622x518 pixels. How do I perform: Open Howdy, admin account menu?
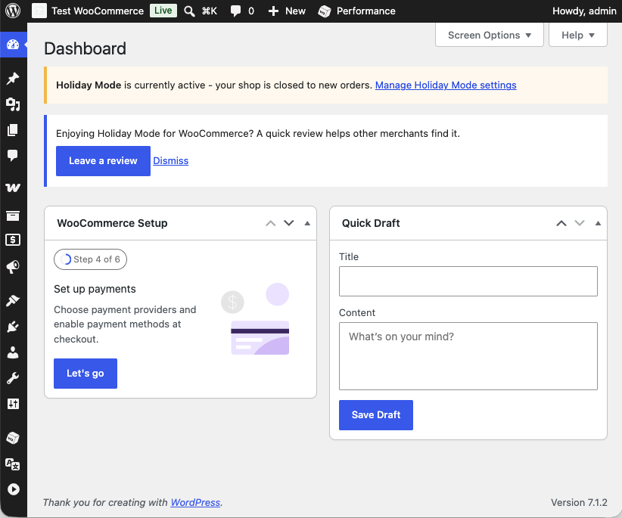(x=584, y=11)
